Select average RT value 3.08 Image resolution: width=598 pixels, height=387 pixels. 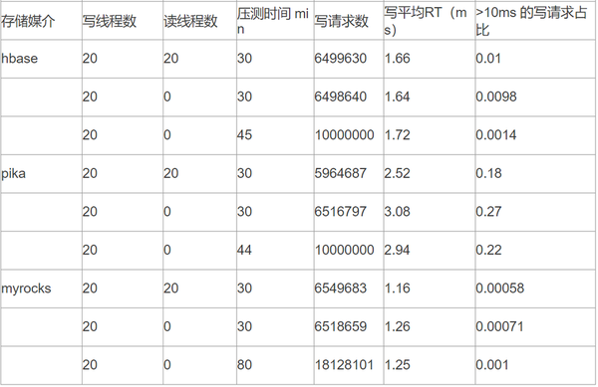397,212
